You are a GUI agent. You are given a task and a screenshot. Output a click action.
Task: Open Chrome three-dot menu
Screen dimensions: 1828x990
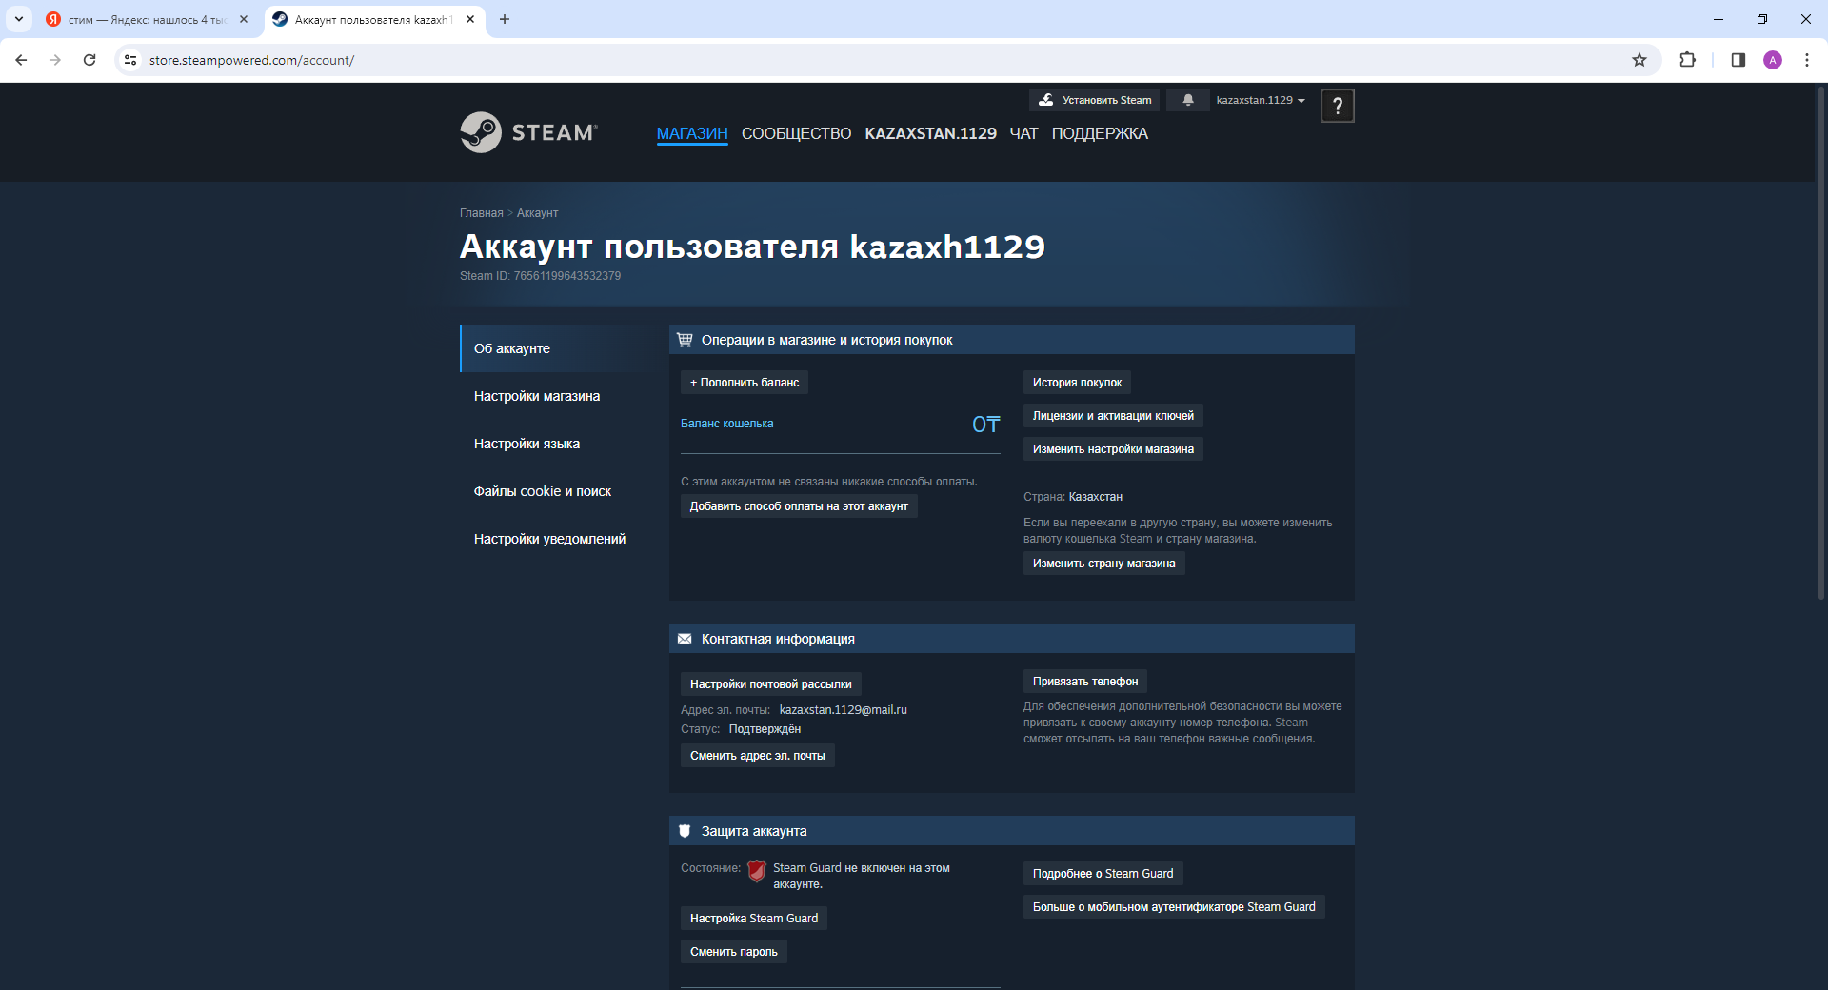coord(1807,60)
